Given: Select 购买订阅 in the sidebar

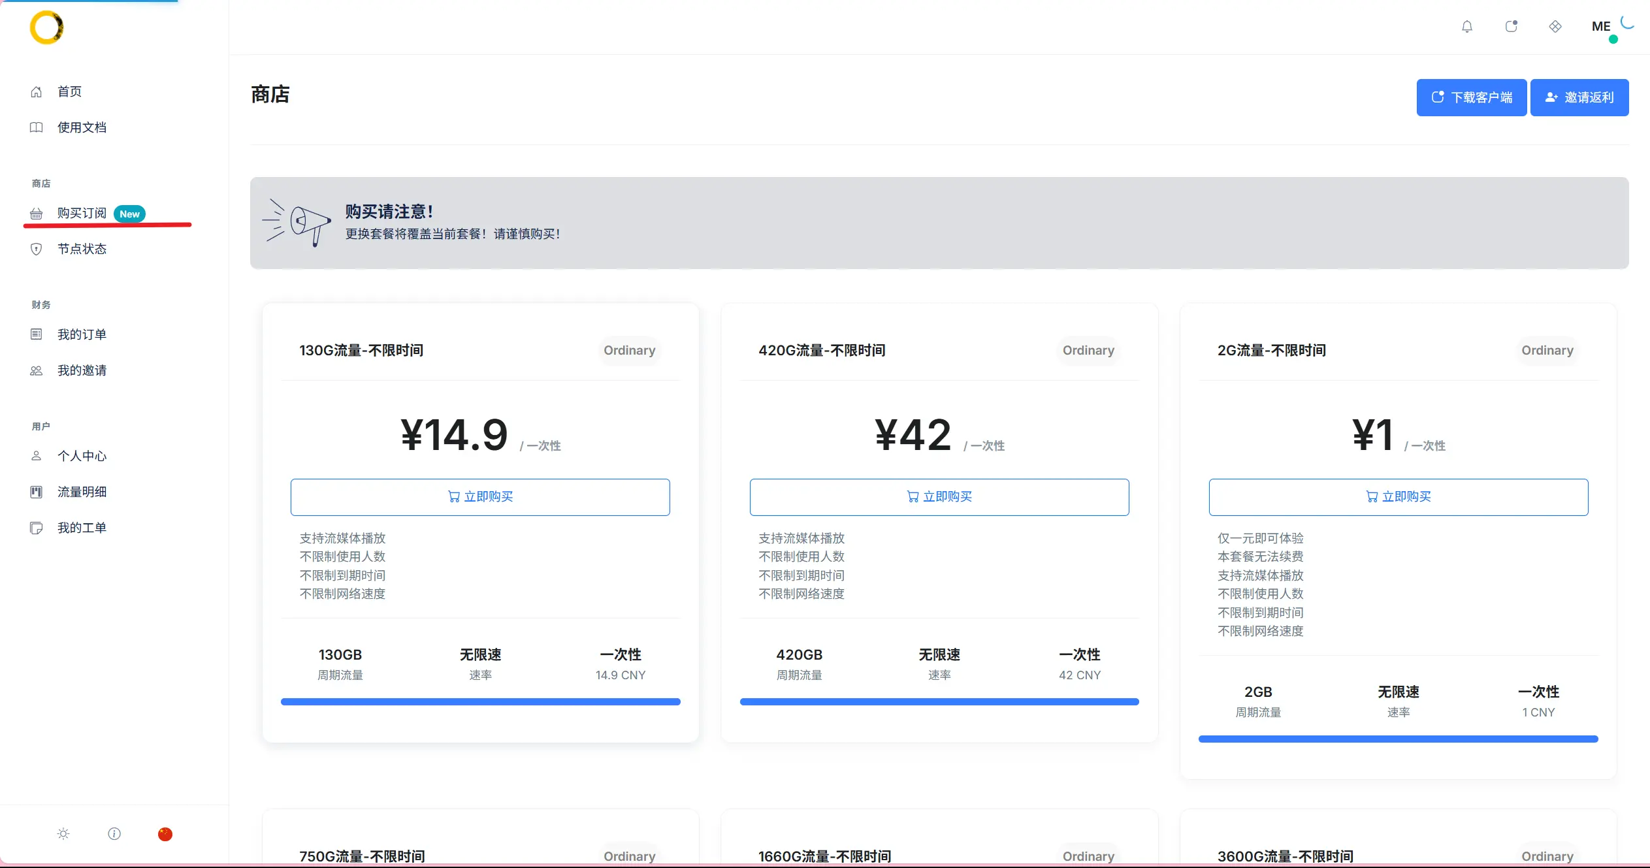Looking at the screenshot, I should pyautogui.click(x=82, y=214).
